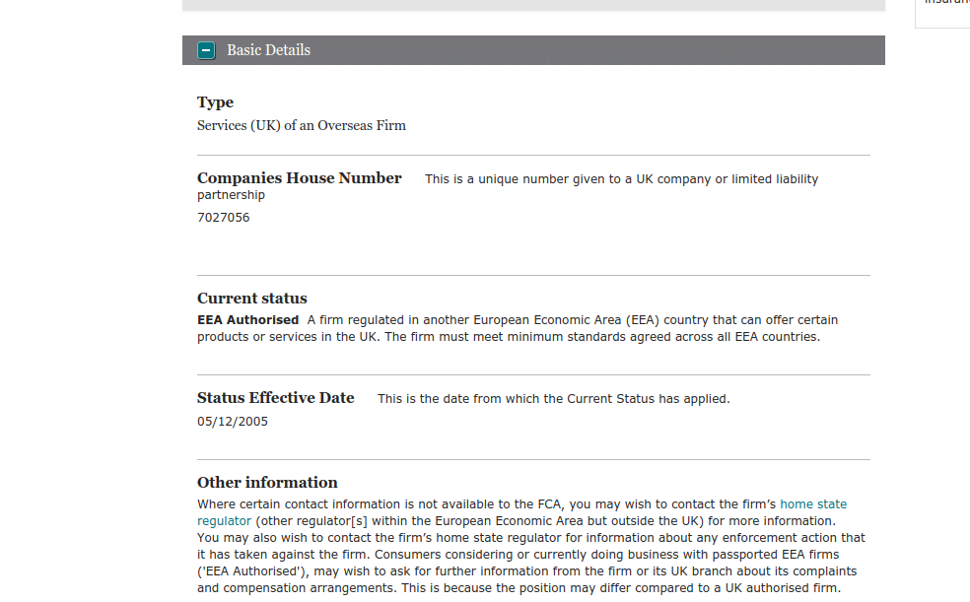Click the 'minimum standards agreed across all EEA' line

(x=631, y=337)
